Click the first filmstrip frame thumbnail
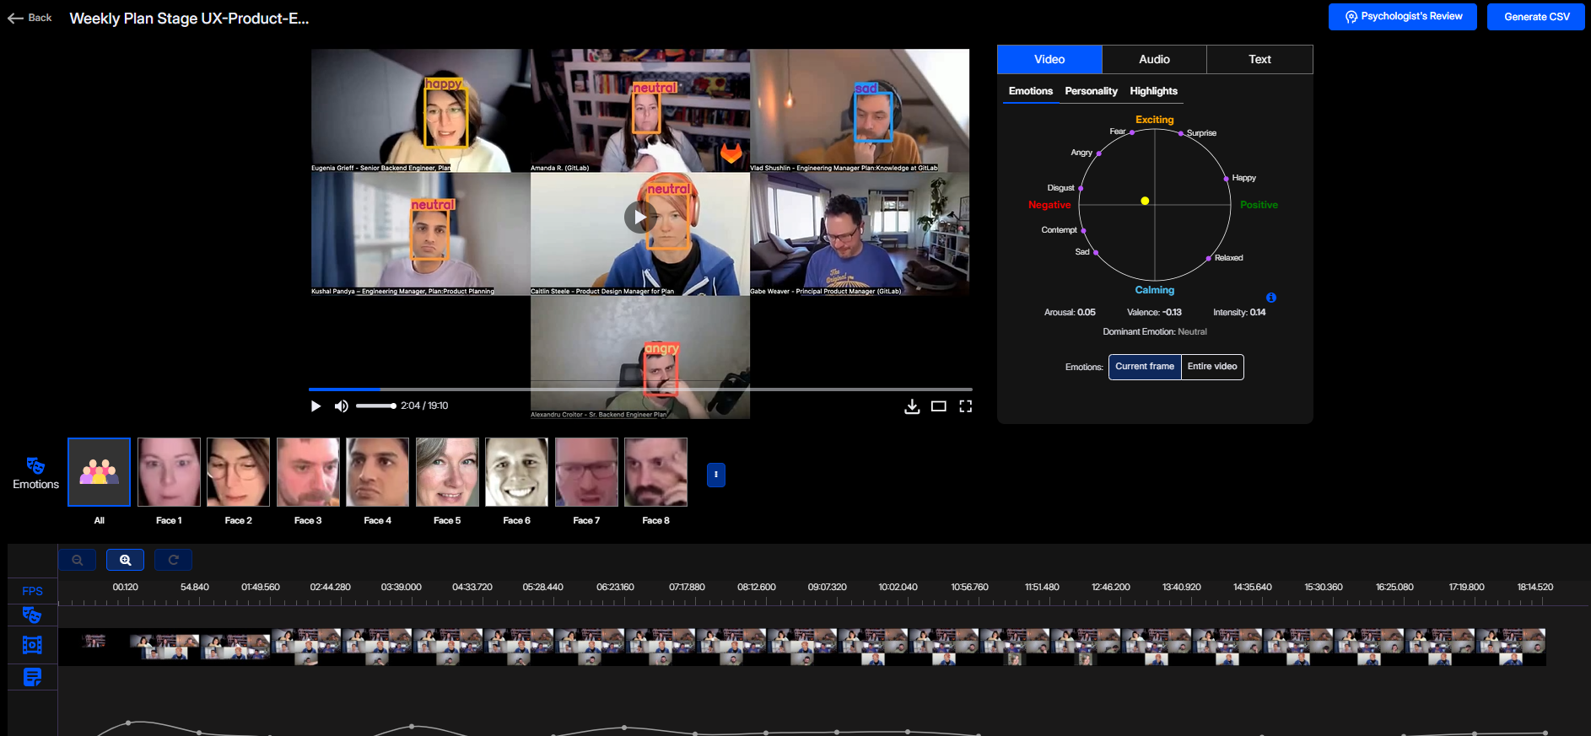Screen dimensions: 1591x736 (x=94, y=641)
